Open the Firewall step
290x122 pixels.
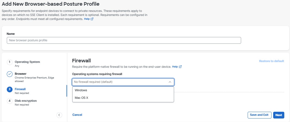(x=20, y=89)
